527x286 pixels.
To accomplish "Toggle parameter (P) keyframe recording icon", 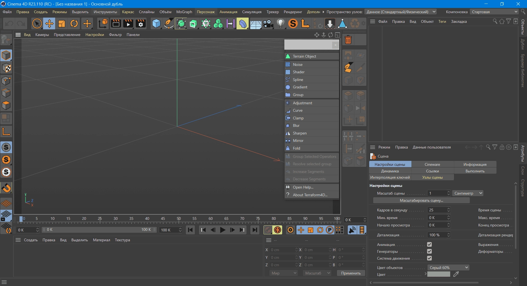I will pos(330,230).
